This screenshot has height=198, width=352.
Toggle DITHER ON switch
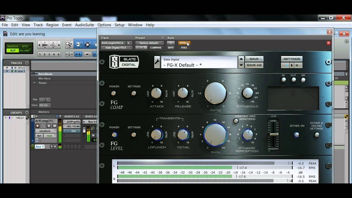pos(296,135)
